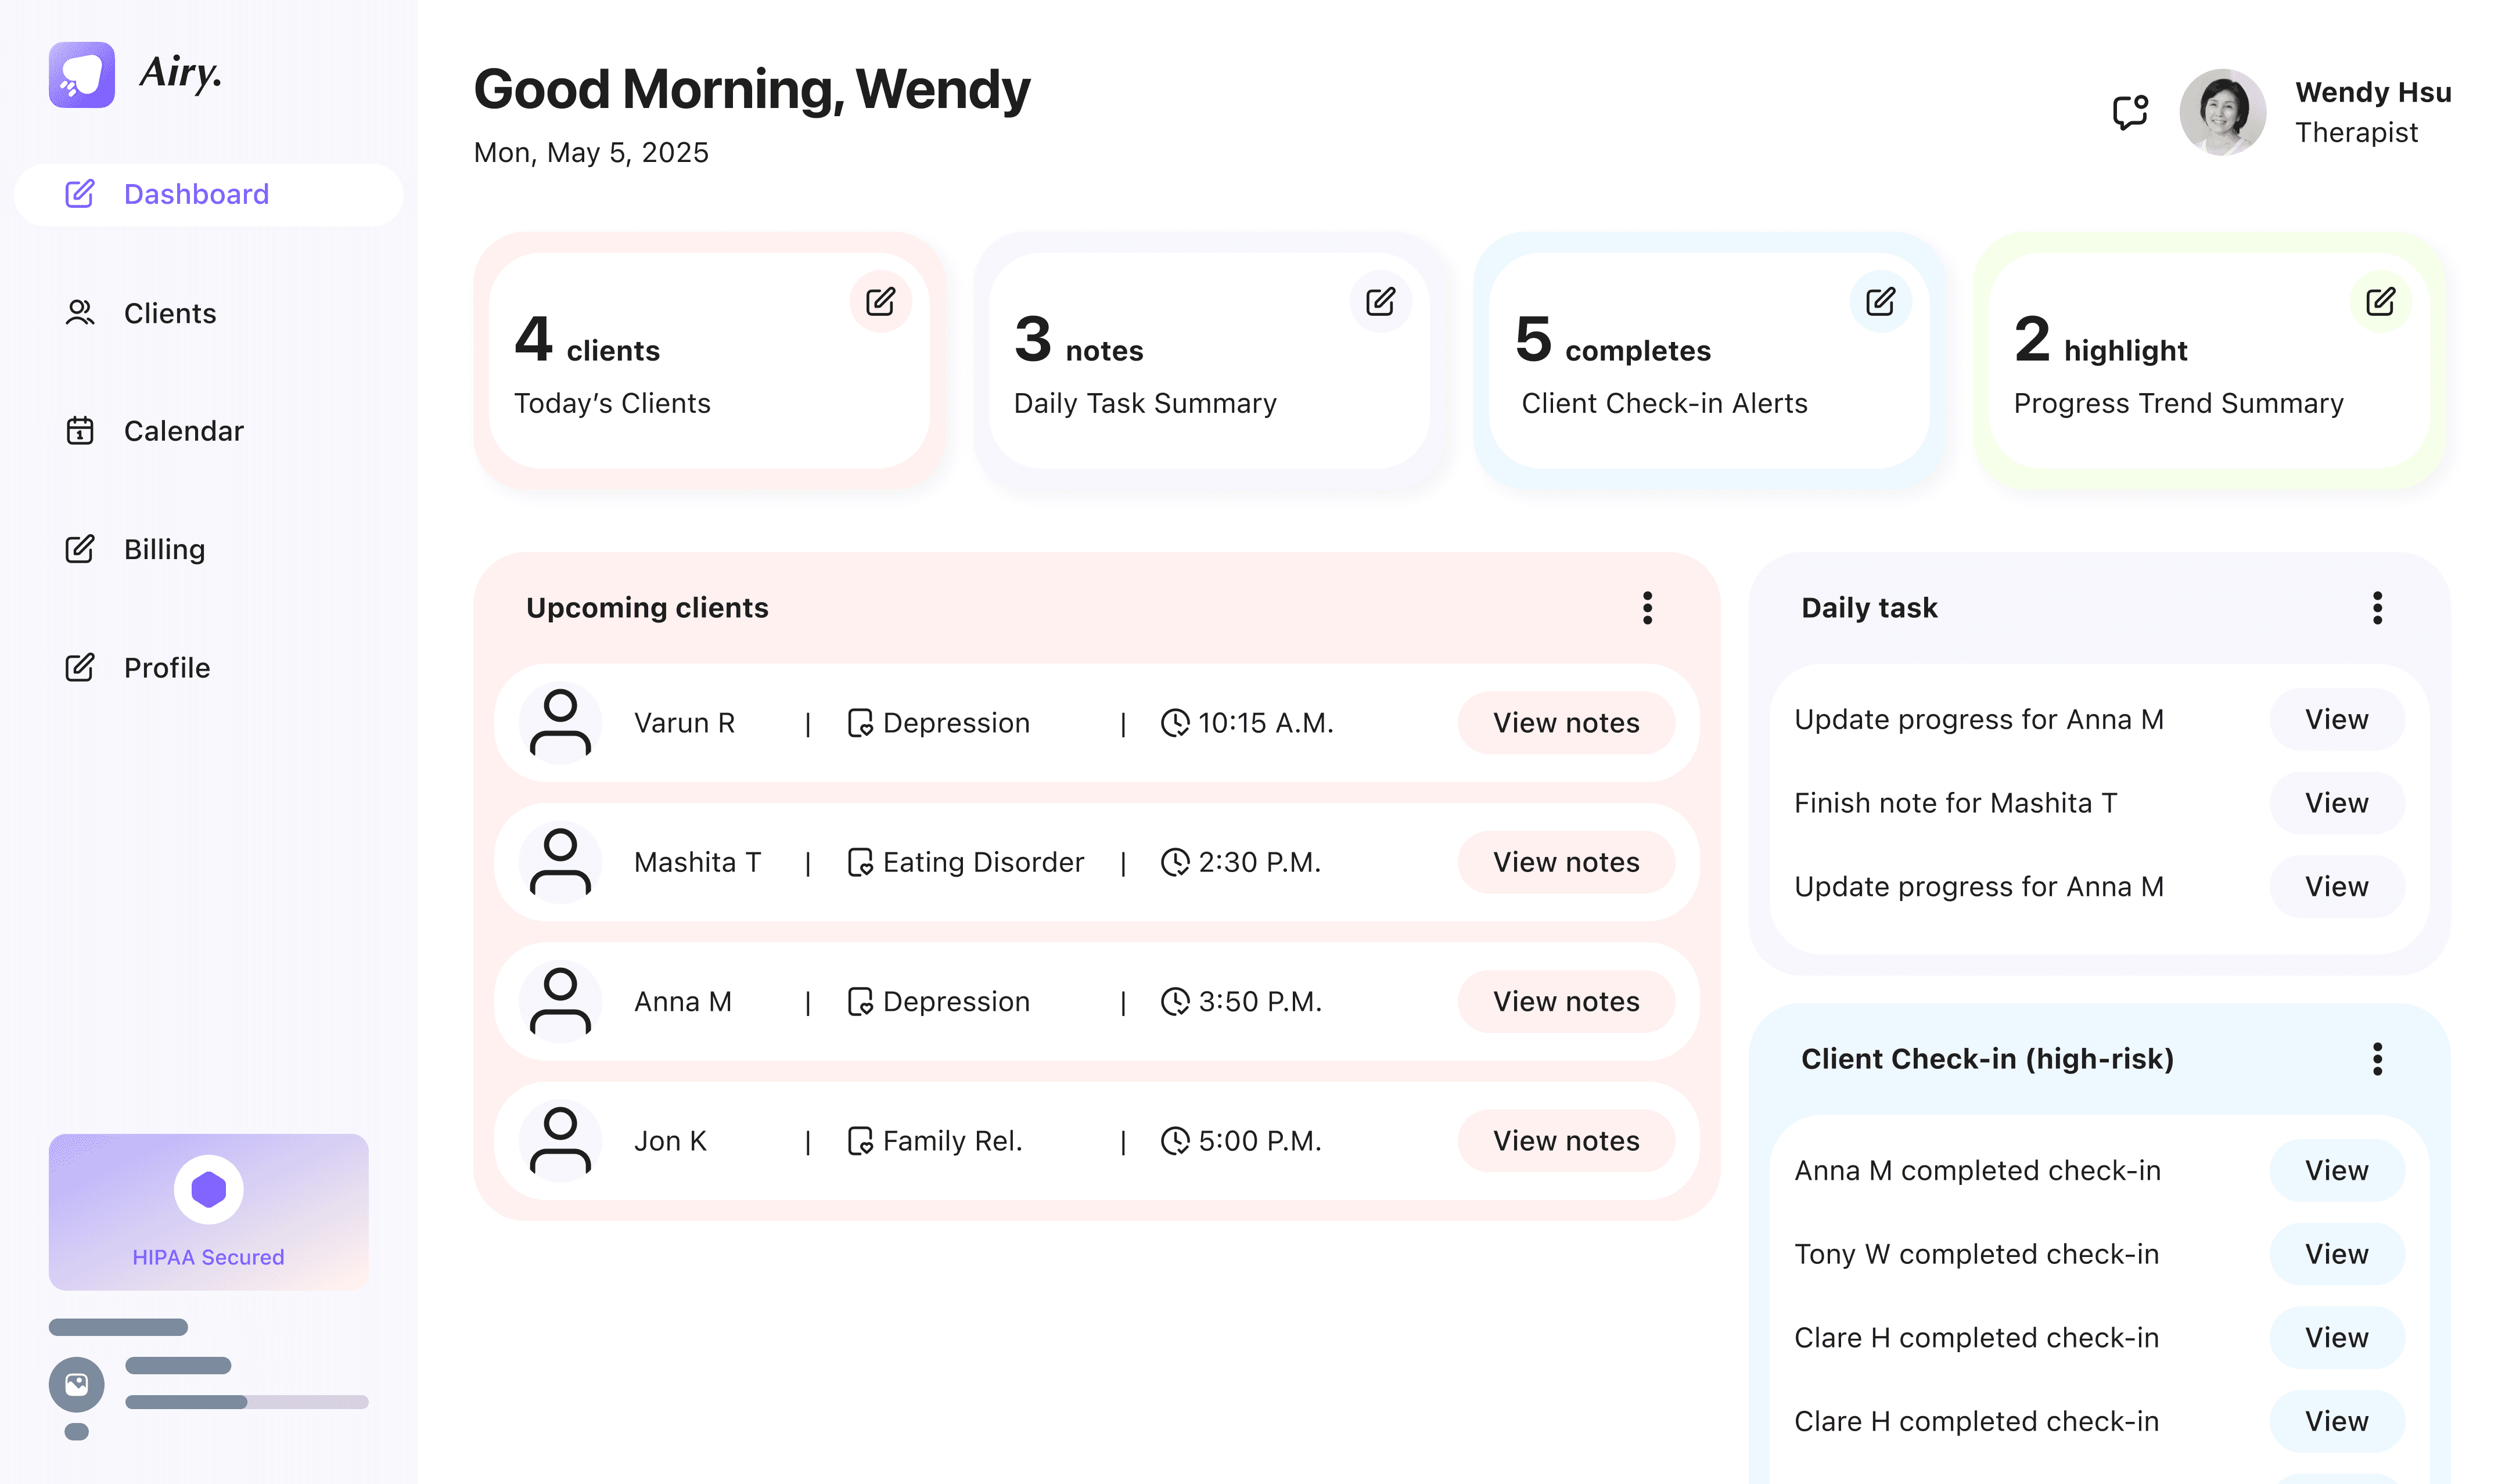View Finish note for Mashita T task
This screenshot has width=2509, height=1484.
(x=2336, y=802)
